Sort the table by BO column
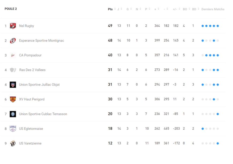This screenshot has height=164, width=233. coord(186,9)
